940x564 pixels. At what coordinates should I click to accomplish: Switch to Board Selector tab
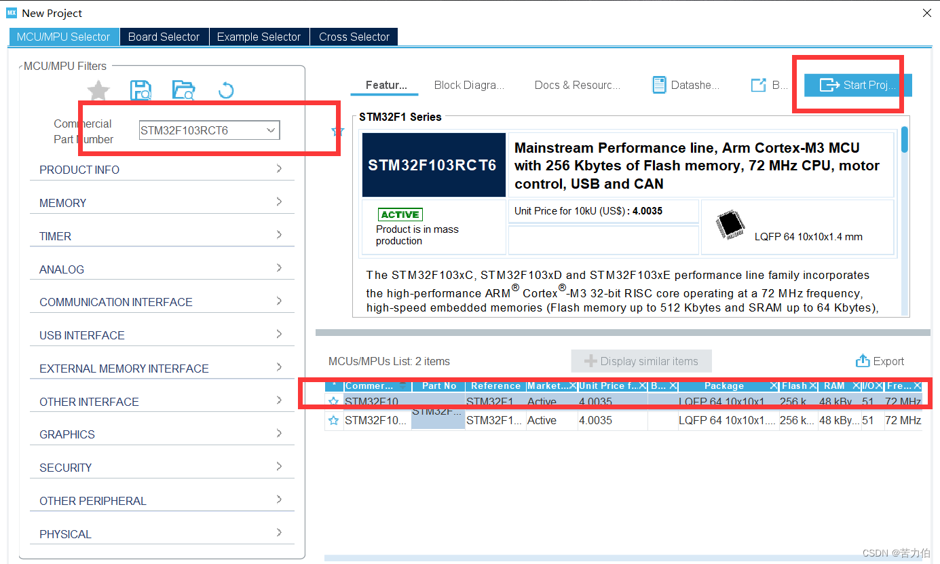[x=164, y=37]
